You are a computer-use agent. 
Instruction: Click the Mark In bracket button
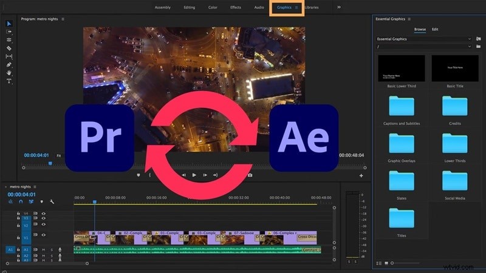coord(149,175)
